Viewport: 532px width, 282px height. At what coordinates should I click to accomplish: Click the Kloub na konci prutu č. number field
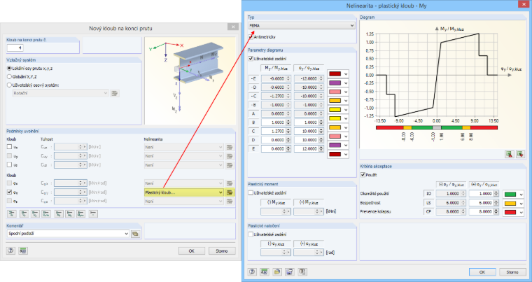tap(15, 48)
